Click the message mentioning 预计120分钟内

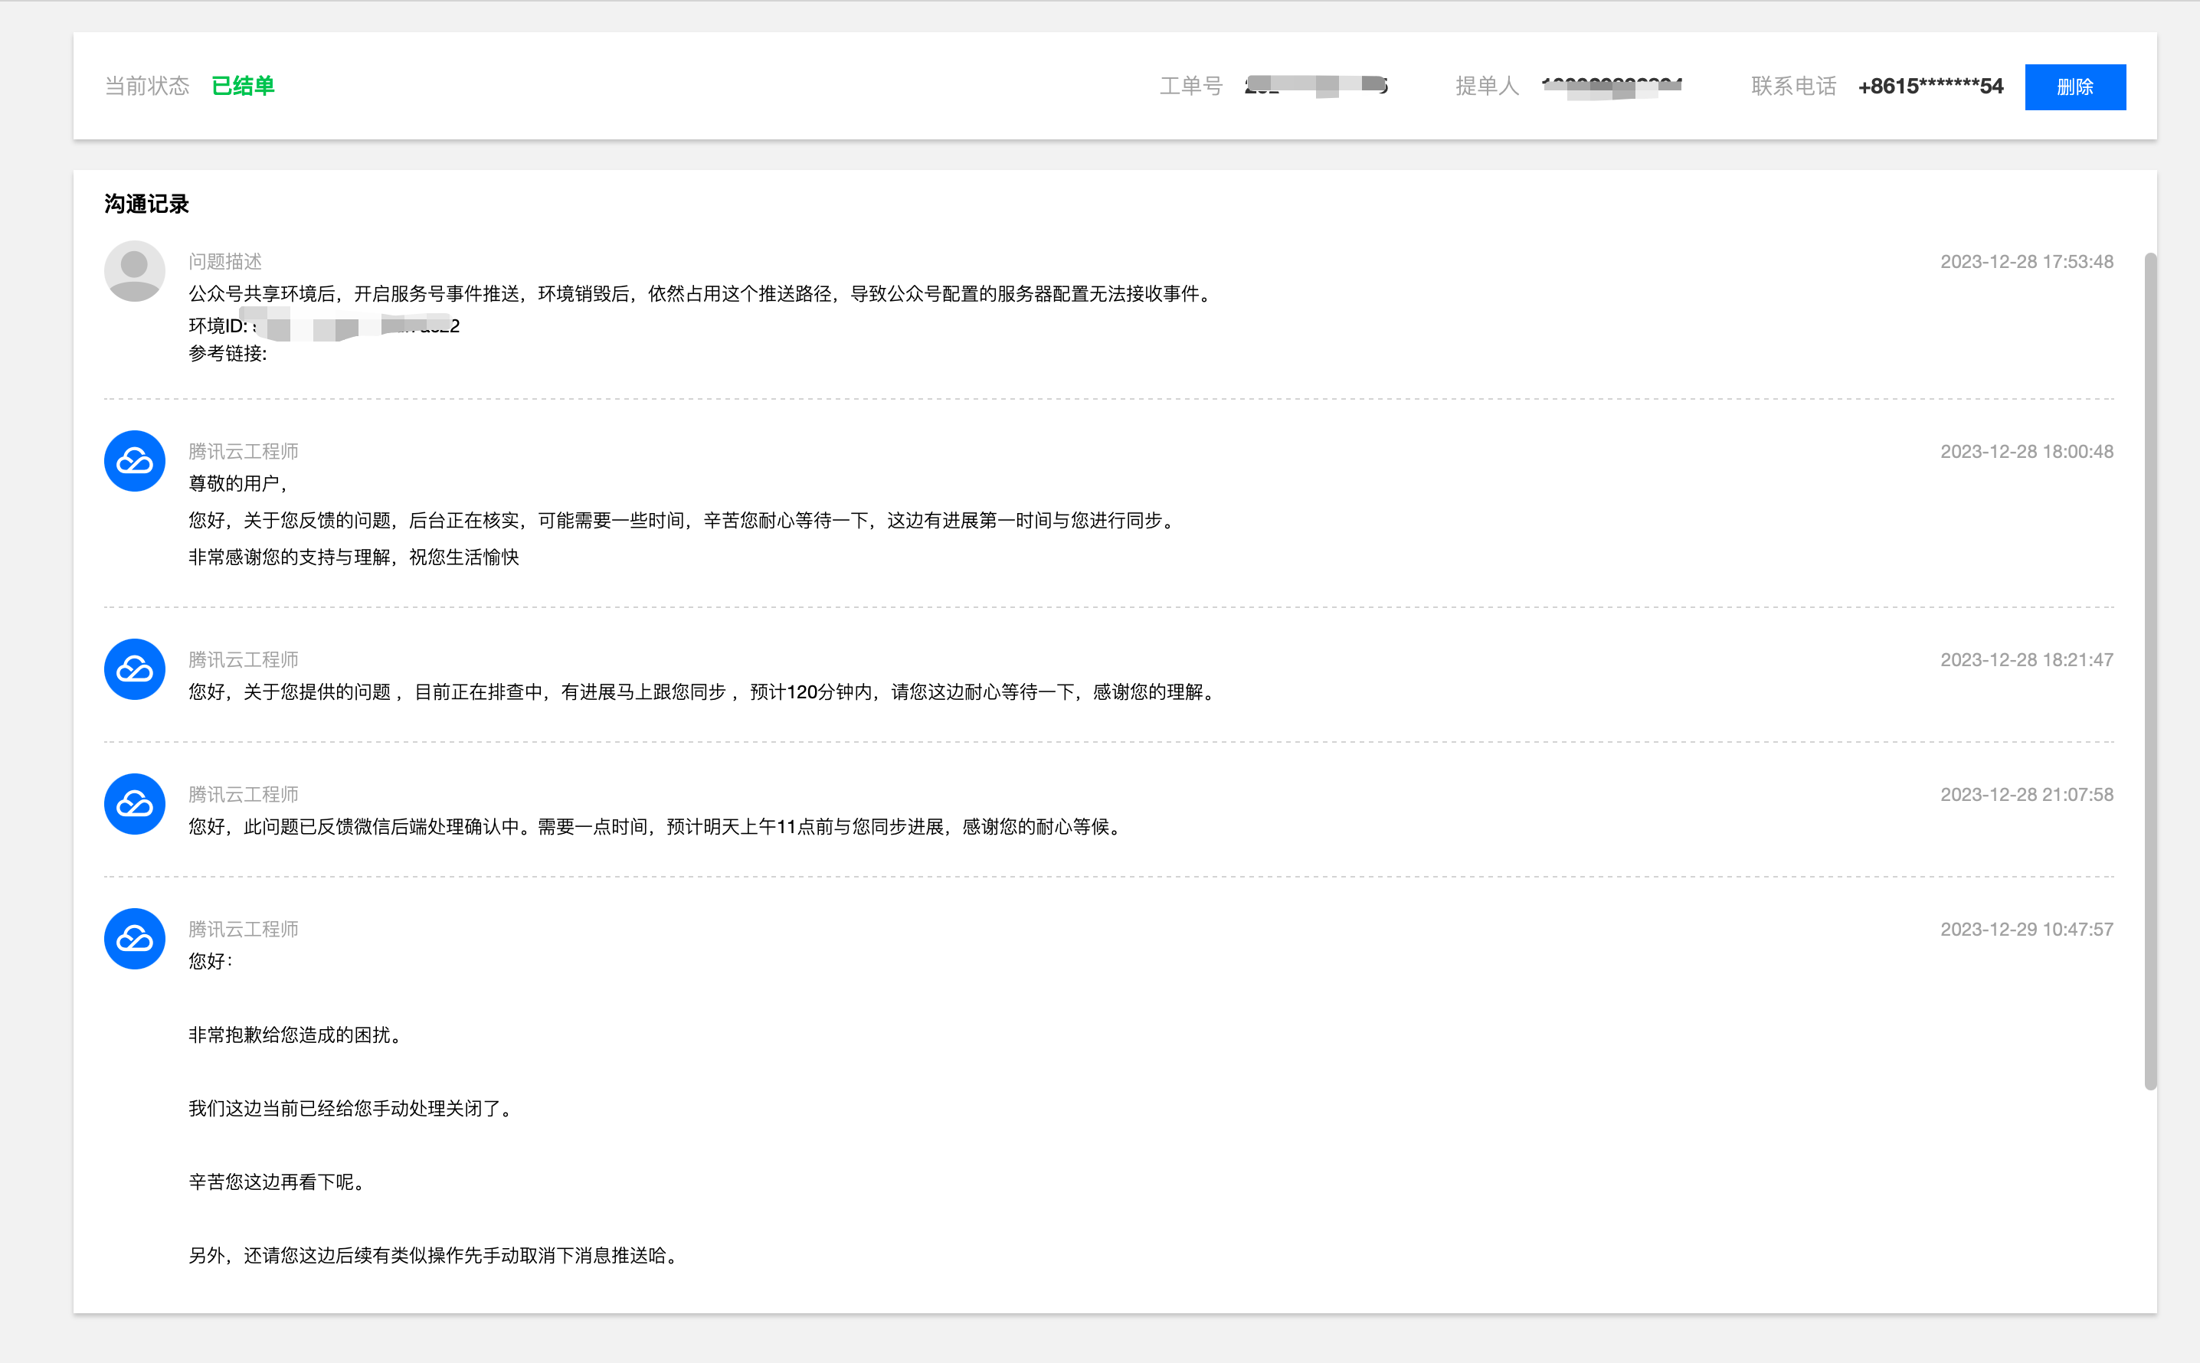pyautogui.click(x=702, y=691)
